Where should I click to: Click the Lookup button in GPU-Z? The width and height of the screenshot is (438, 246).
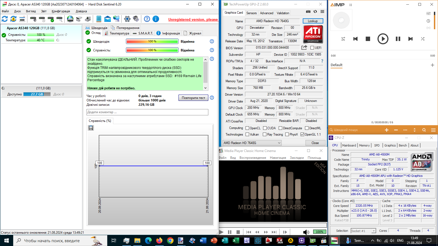click(x=313, y=21)
